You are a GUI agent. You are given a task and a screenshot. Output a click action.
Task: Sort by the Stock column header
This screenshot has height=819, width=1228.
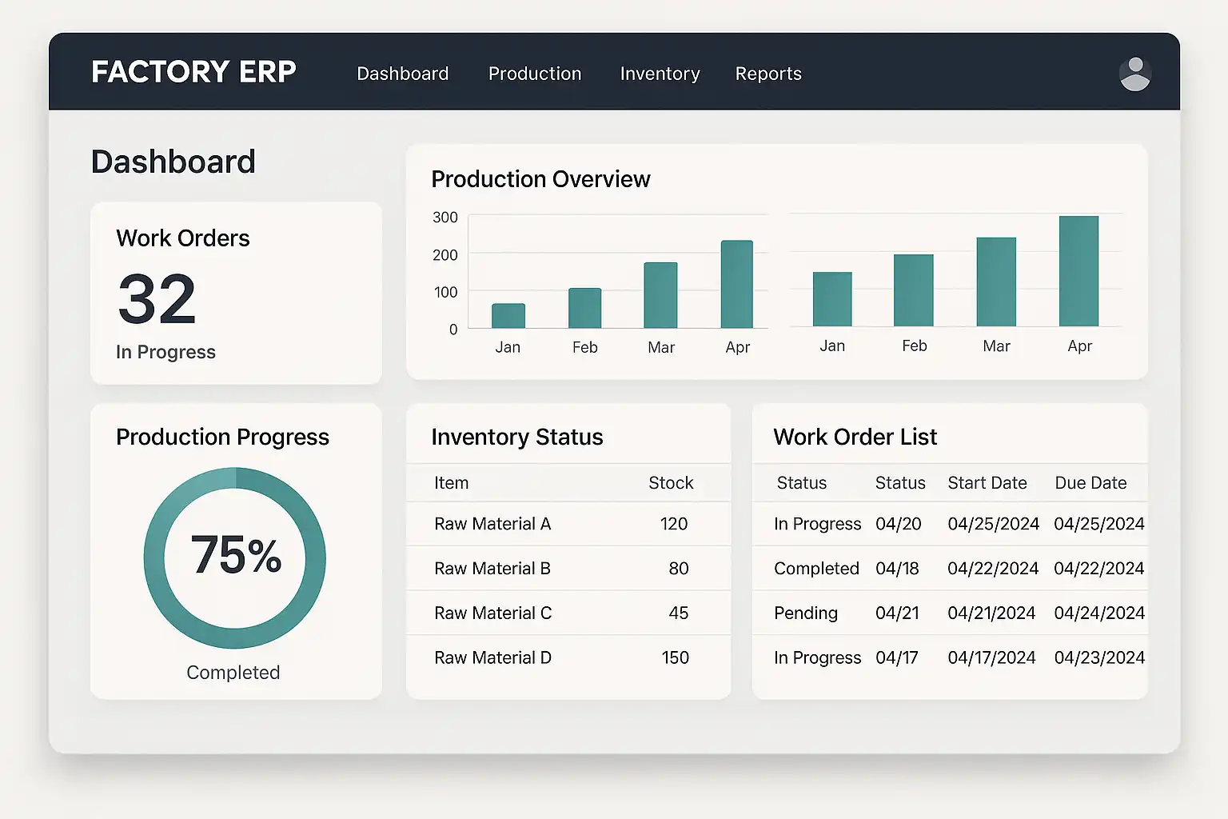point(670,483)
